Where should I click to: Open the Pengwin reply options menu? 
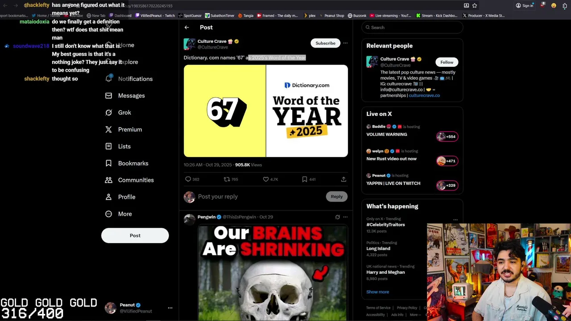pos(345,217)
